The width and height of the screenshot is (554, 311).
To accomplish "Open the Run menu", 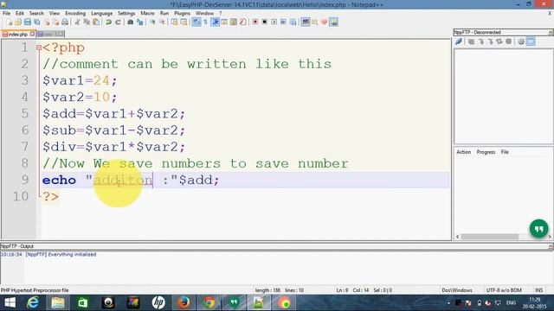I will tap(164, 13).
